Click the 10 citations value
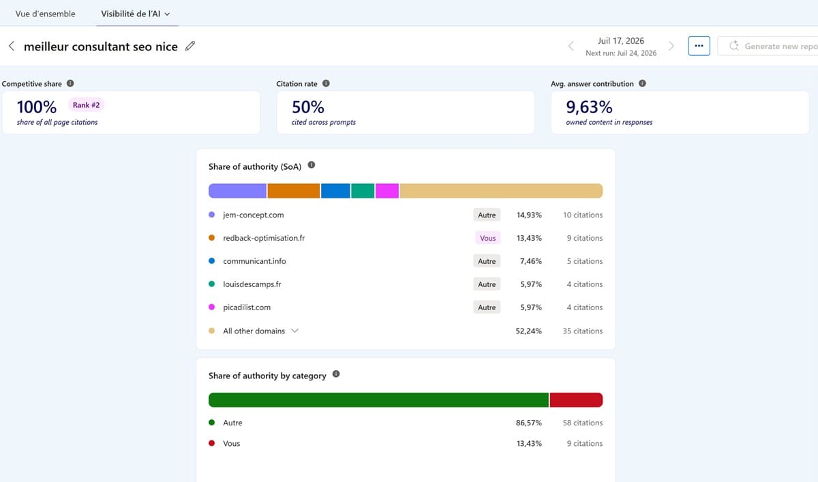This screenshot has width=818, height=482. click(583, 215)
